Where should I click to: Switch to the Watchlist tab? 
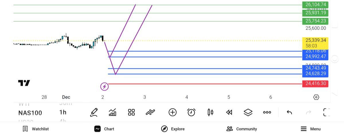point(36,129)
